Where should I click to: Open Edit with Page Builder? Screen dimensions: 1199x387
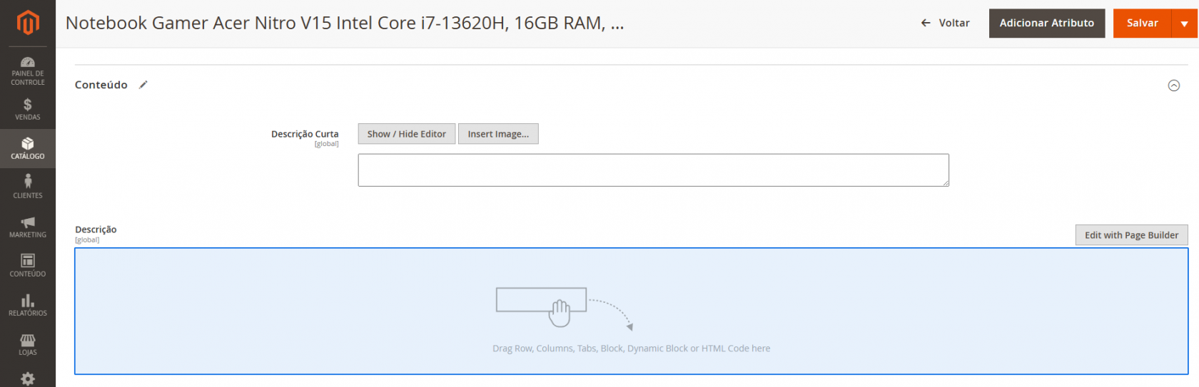(x=1131, y=235)
